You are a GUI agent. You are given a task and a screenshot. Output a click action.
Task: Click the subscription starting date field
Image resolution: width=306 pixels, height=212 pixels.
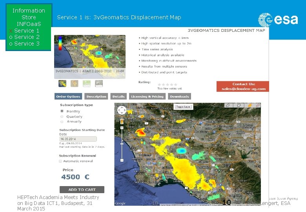(x=78, y=139)
